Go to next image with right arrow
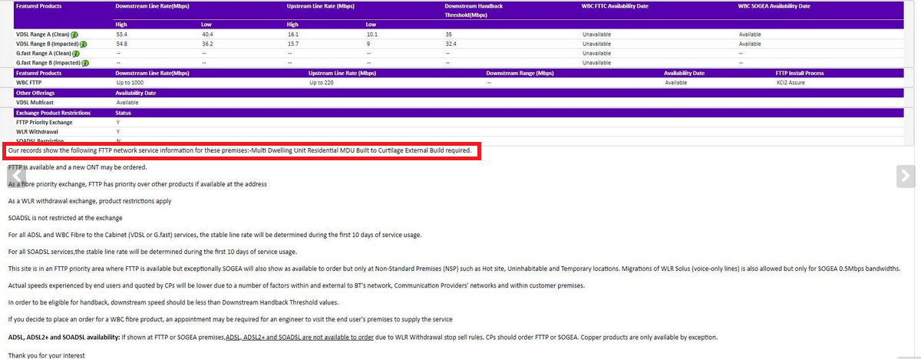 pyautogui.click(x=906, y=176)
